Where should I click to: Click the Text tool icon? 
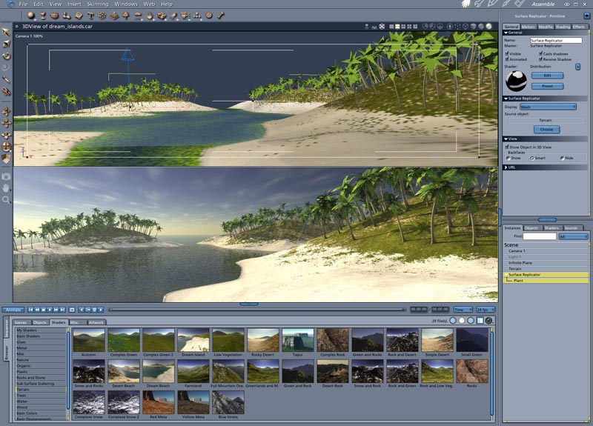(90, 15)
